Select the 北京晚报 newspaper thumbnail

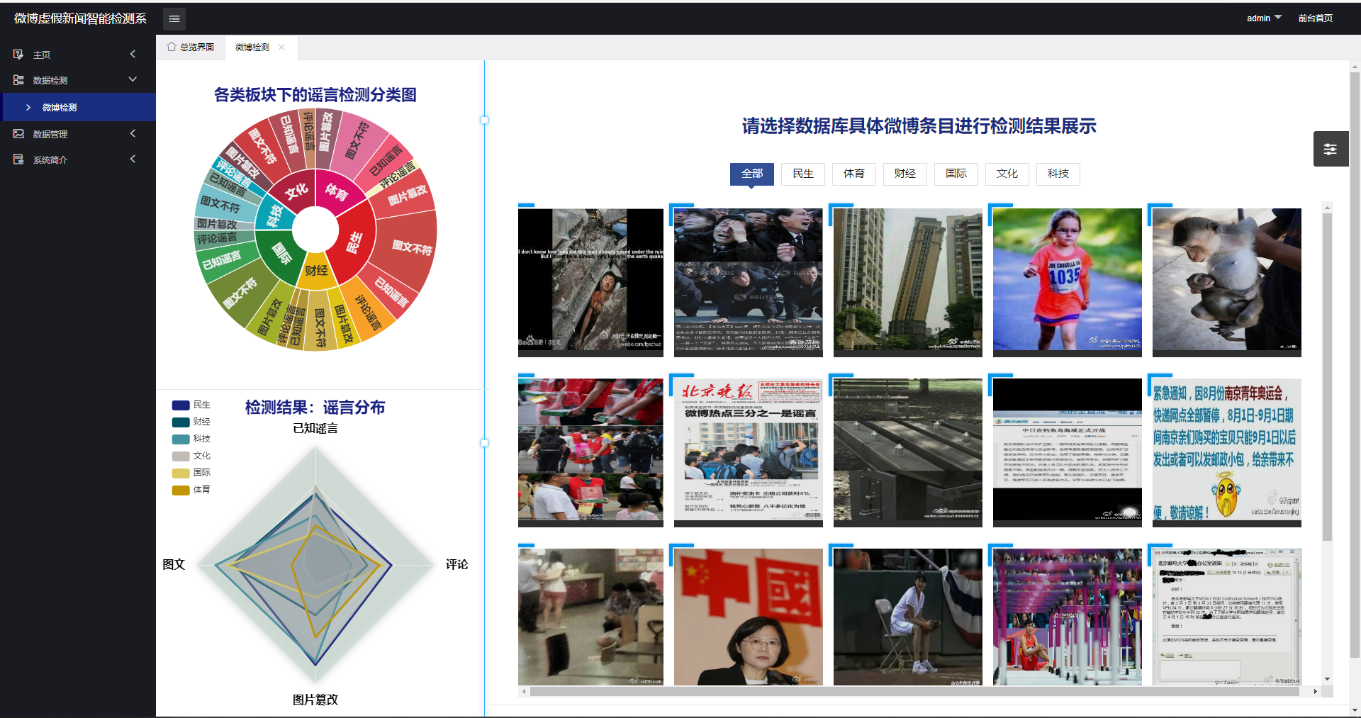point(748,452)
